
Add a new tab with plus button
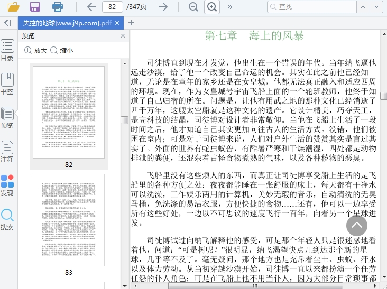tap(132, 23)
